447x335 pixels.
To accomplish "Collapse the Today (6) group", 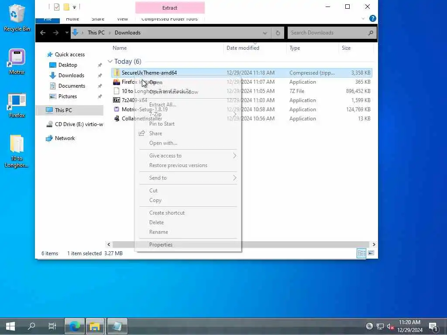I will pyautogui.click(x=110, y=62).
